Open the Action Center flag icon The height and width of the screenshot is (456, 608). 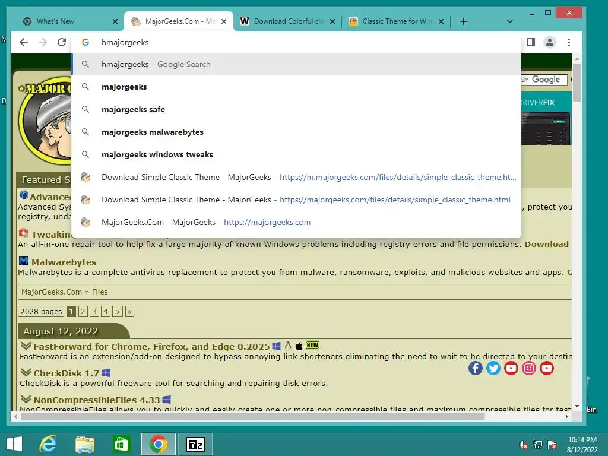[552, 445]
